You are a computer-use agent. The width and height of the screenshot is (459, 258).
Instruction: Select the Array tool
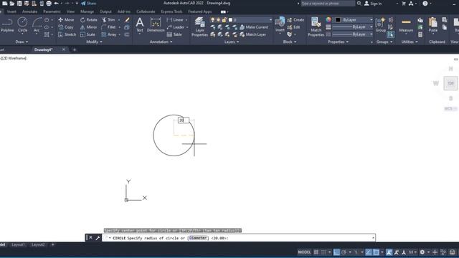[109, 34]
